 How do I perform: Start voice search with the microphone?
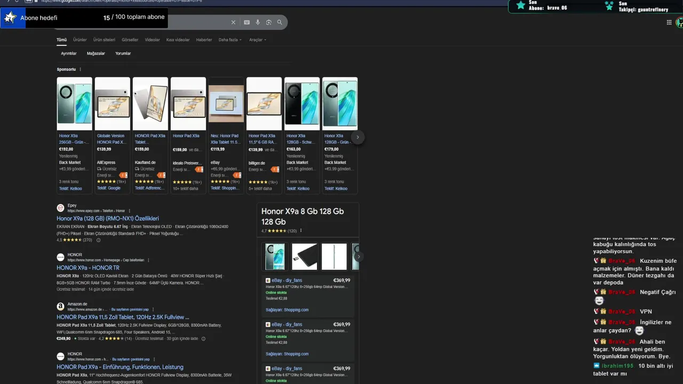[x=258, y=22]
